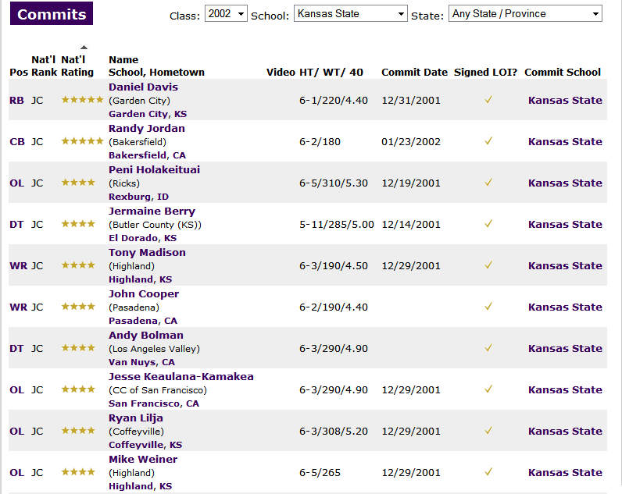Click the Coffeyville, KS hometown link
This screenshot has height=494, width=622.
(145, 446)
